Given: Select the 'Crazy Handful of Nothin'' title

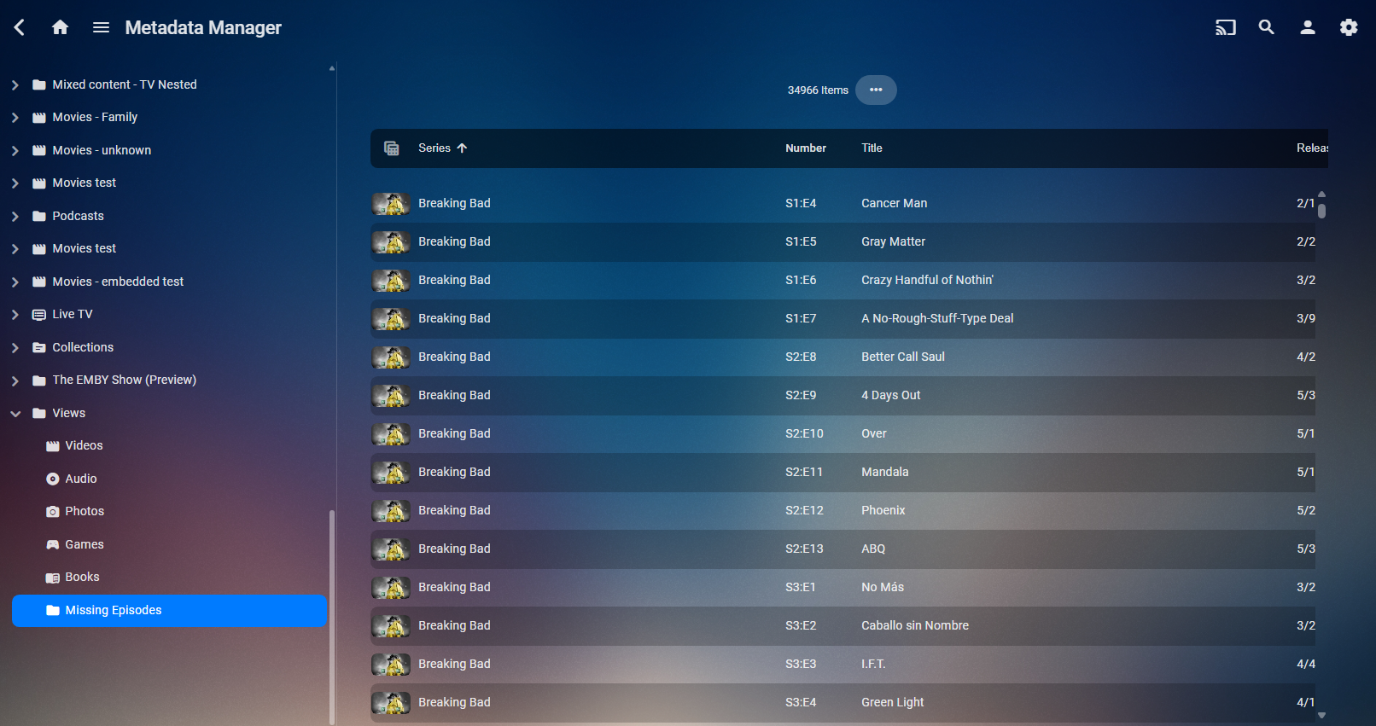Looking at the screenshot, I should 927,280.
